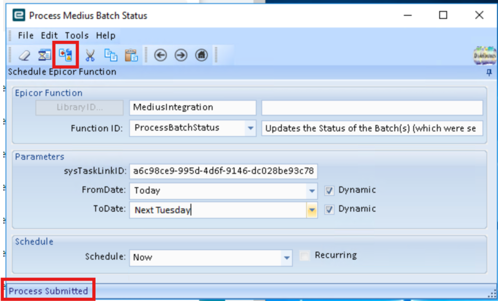Go forward with the right arrow icon
The image size is (498, 301).
pyautogui.click(x=181, y=55)
